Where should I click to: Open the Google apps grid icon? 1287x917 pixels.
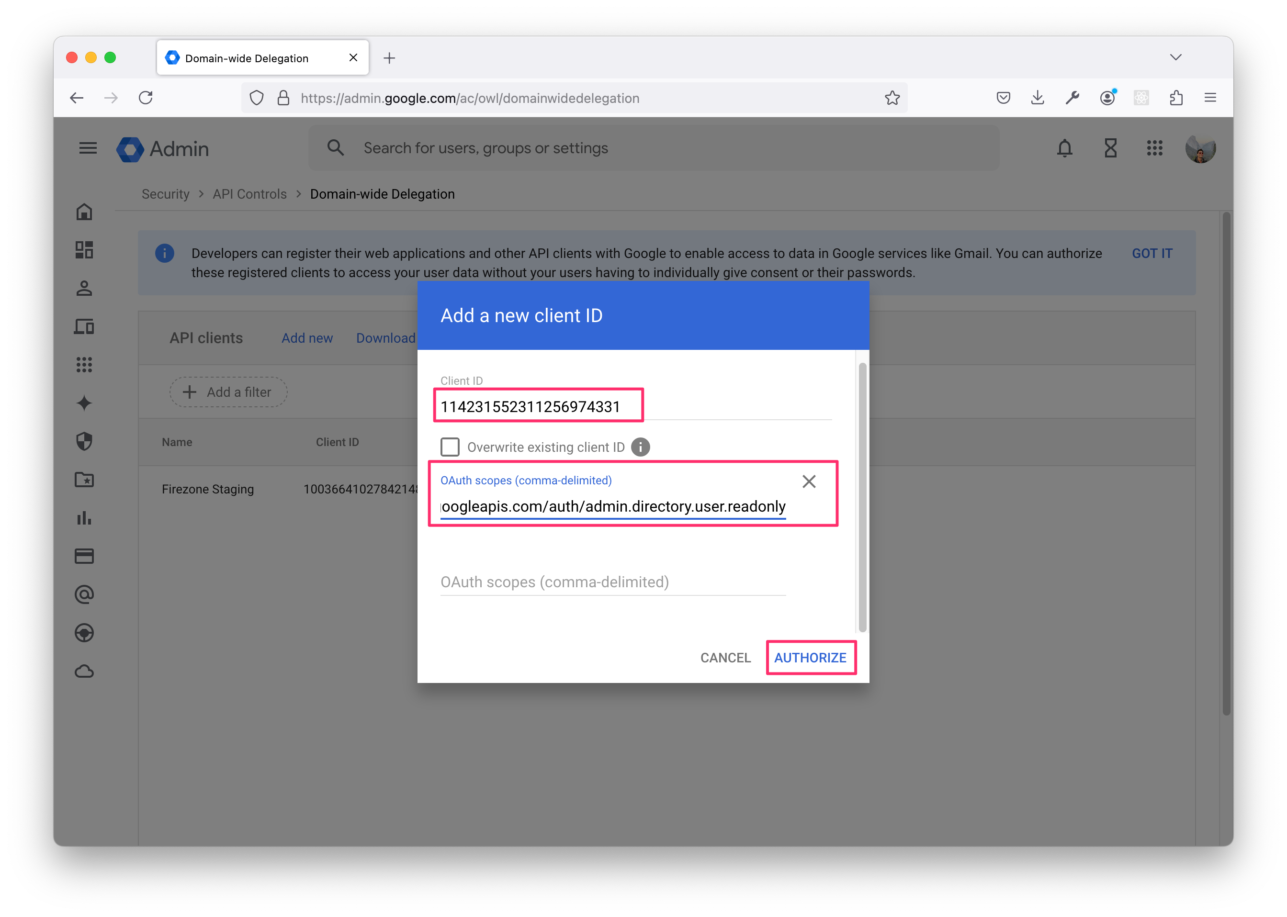click(x=1154, y=148)
